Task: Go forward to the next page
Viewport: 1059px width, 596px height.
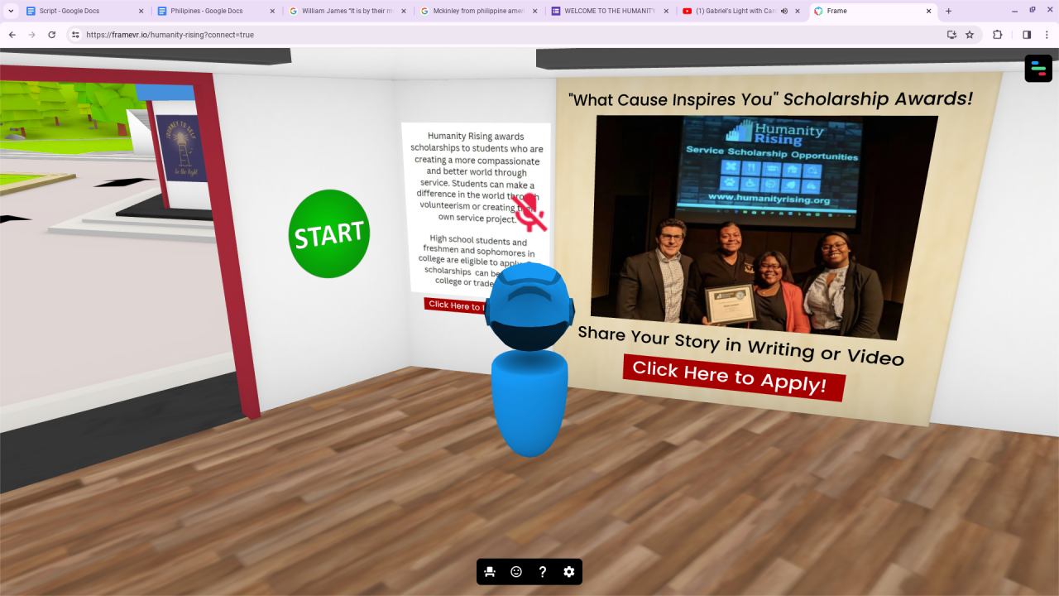Action: (x=32, y=35)
